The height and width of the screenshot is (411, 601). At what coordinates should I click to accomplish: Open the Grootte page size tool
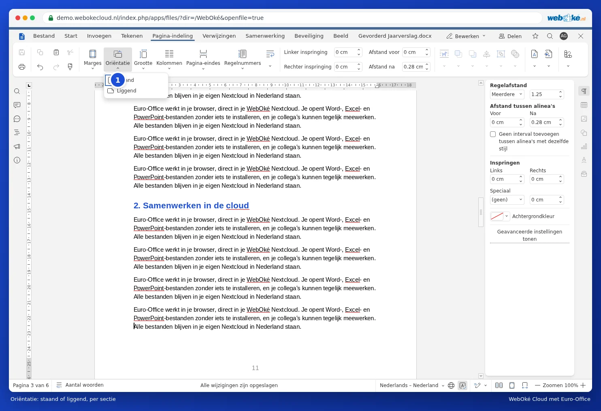(x=143, y=59)
